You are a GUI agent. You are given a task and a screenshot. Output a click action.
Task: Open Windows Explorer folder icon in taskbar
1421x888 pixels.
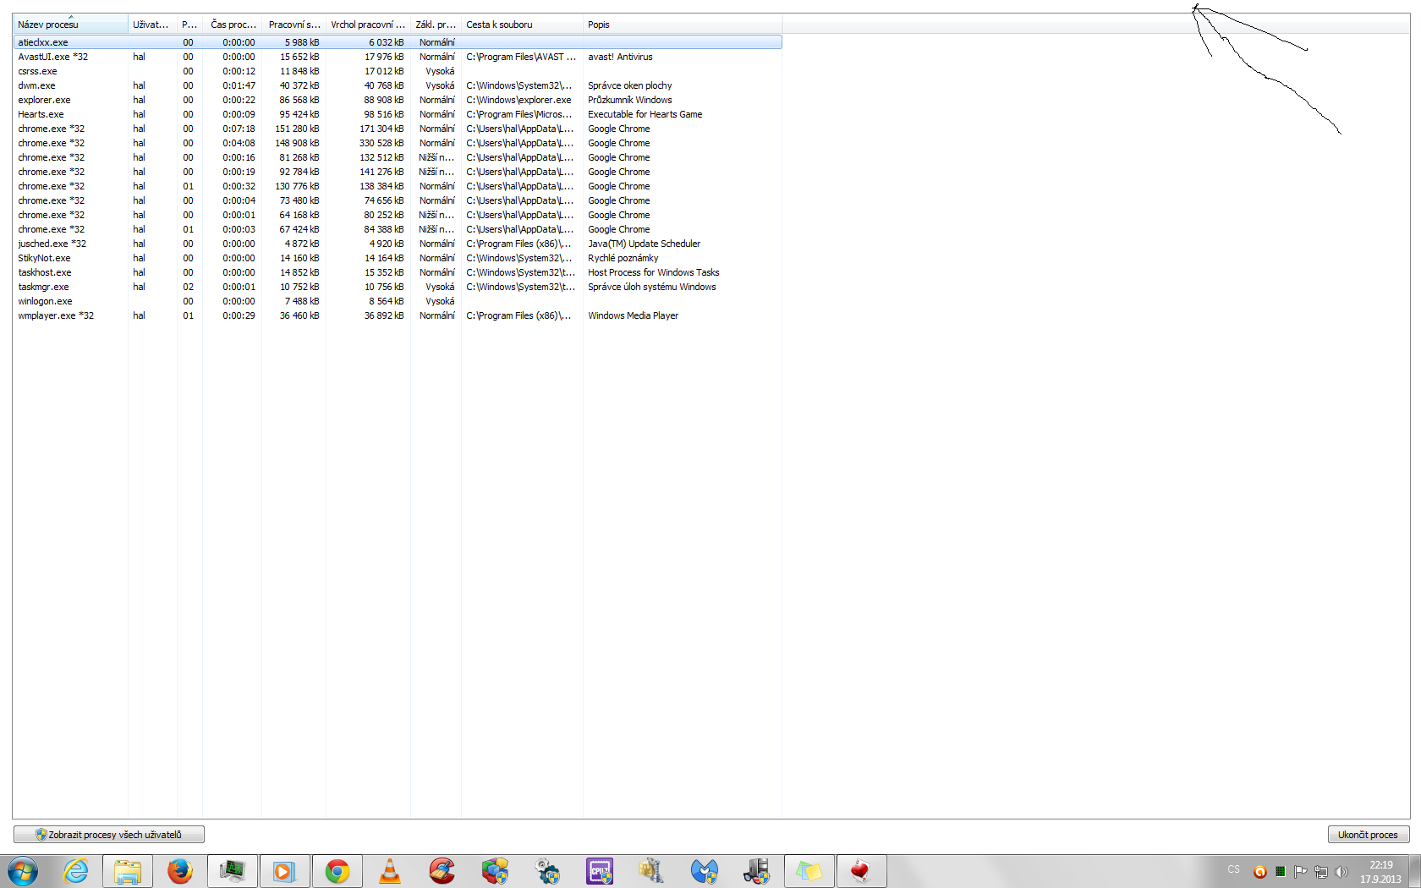tap(128, 871)
